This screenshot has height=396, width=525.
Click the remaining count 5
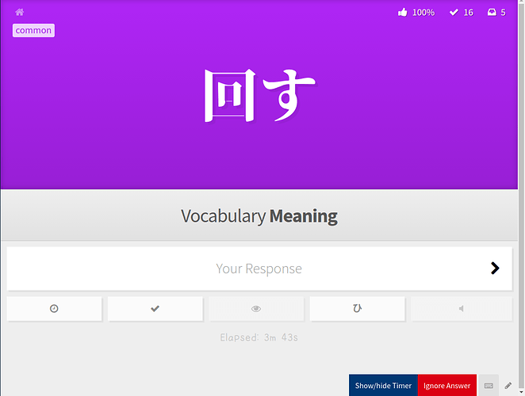(x=503, y=13)
